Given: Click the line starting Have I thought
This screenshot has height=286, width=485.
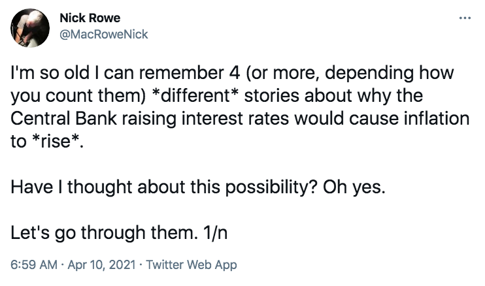Looking at the screenshot, I should click(198, 187).
